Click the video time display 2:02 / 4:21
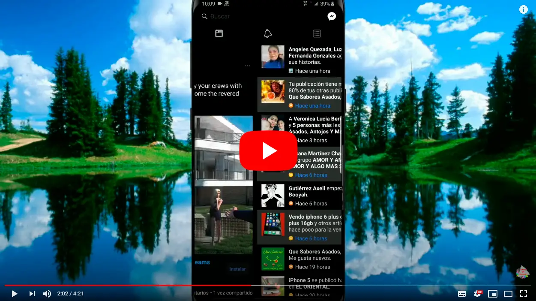 click(71, 294)
